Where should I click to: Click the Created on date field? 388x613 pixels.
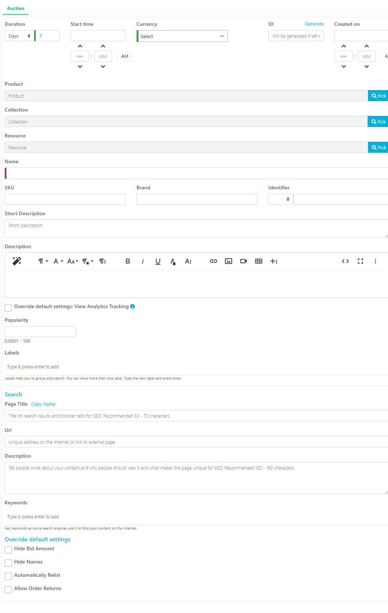click(x=361, y=36)
